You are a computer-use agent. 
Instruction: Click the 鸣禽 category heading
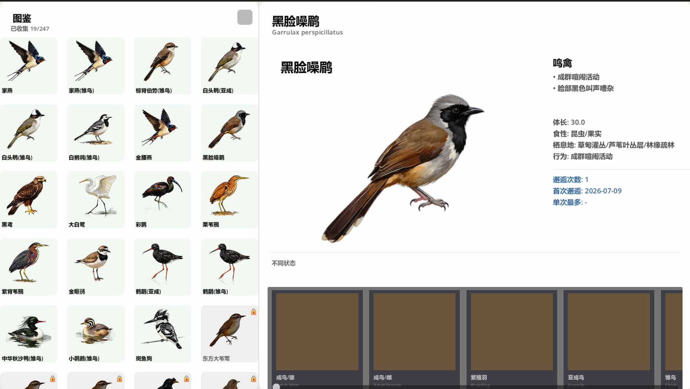(562, 63)
